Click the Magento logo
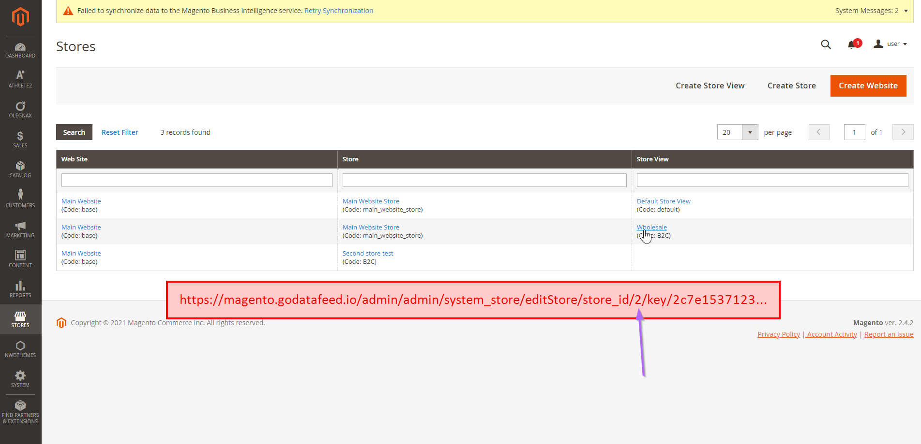Screen dimensions: 921x444 20,17
